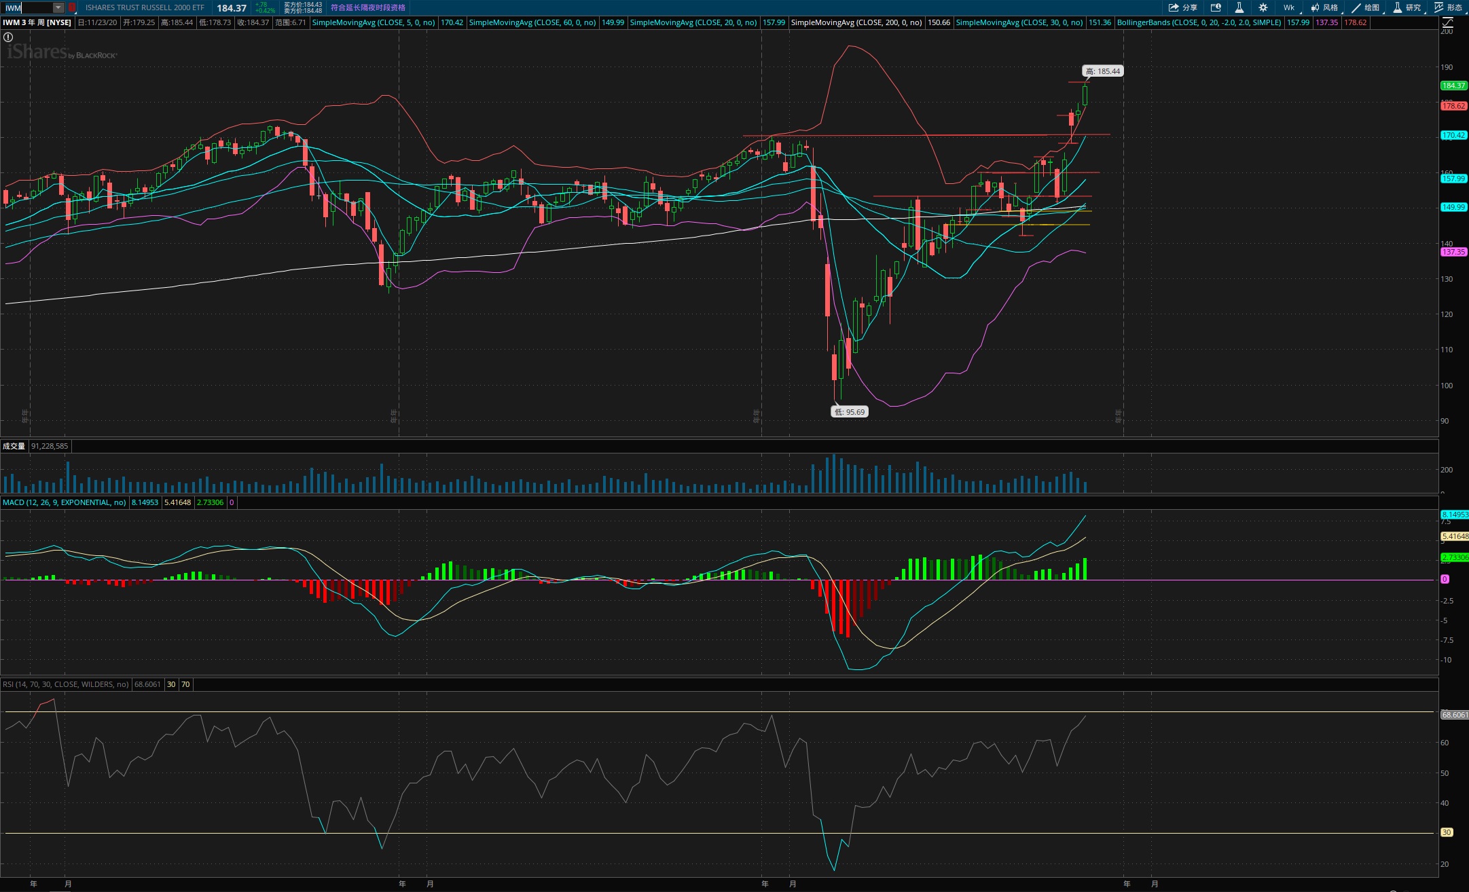The height and width of the screenshot is (892, 1469).
Task: Open the 风格 style dropdown
Action: click(x=1324, y=7)
